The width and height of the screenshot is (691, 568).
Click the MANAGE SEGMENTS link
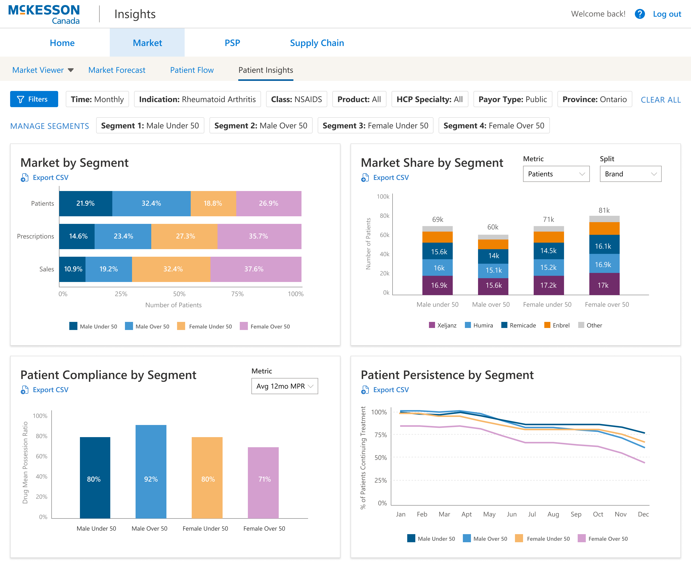(x=50, y=126)
